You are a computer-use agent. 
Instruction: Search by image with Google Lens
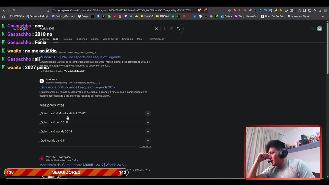coord(172,29)
